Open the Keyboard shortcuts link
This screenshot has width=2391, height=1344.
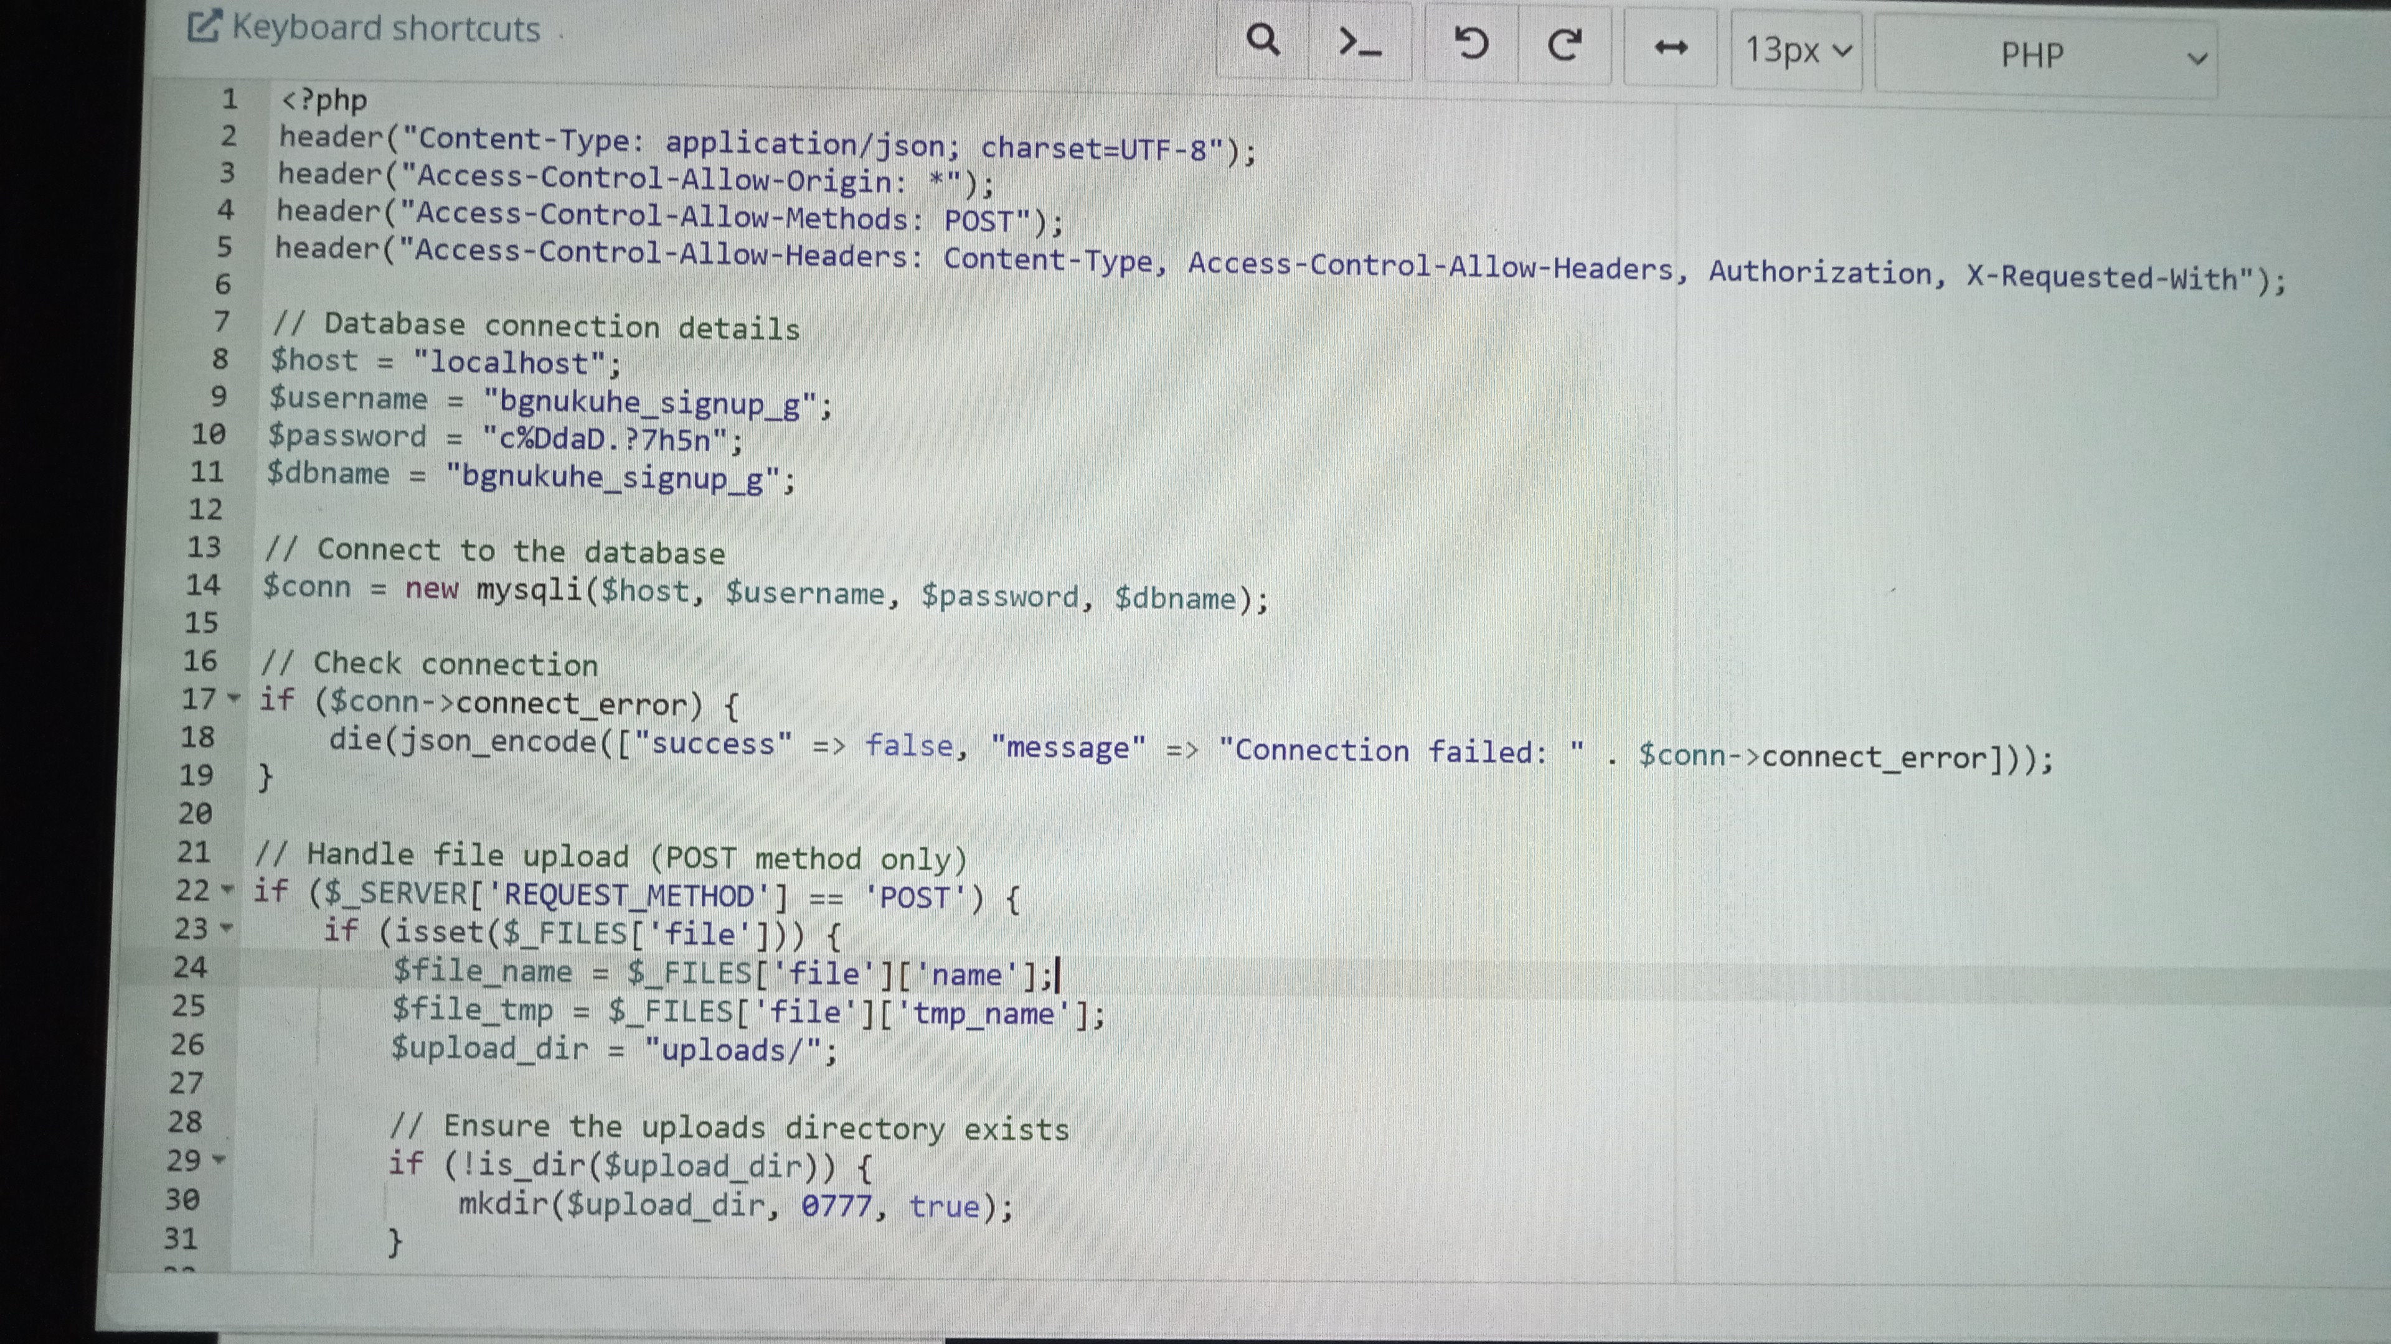click(385, 28)
